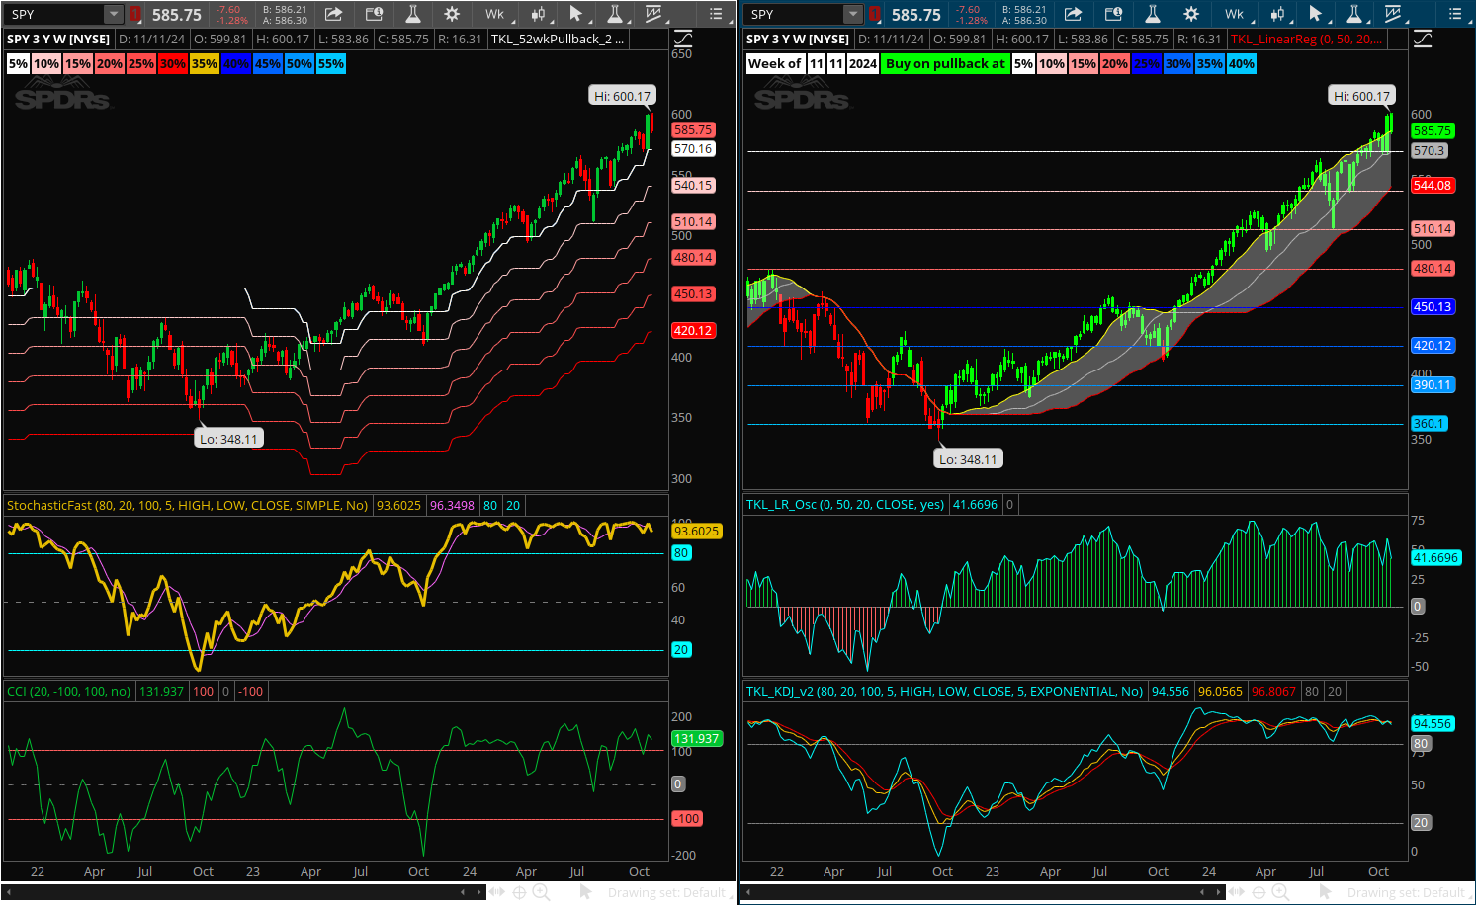Open the list menu icon in the left chart
1476x905 pixels.
coord(716,14)
